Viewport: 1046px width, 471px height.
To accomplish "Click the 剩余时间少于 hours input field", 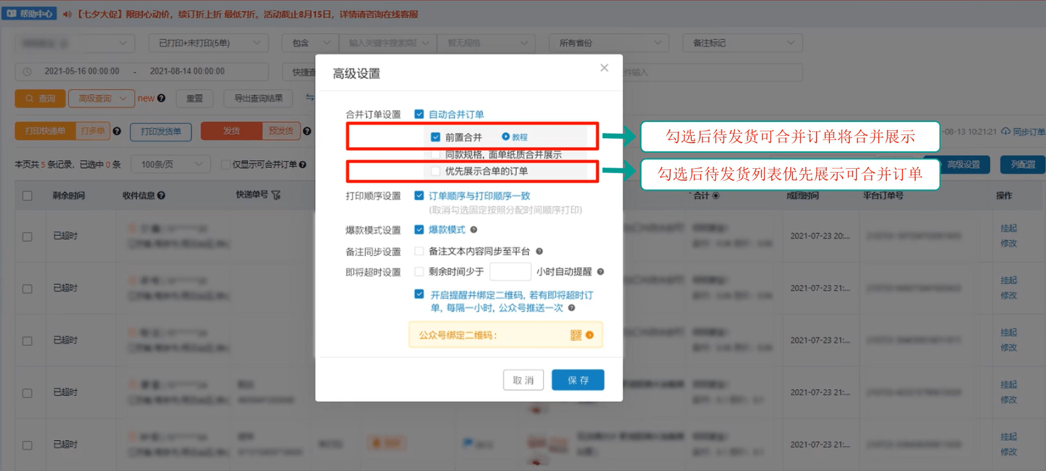I will [x=510, y=271].
